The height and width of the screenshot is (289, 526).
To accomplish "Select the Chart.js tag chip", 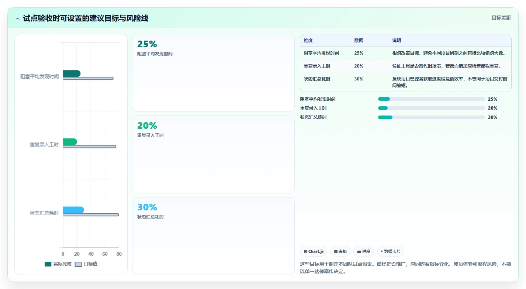I will (314, 251).
